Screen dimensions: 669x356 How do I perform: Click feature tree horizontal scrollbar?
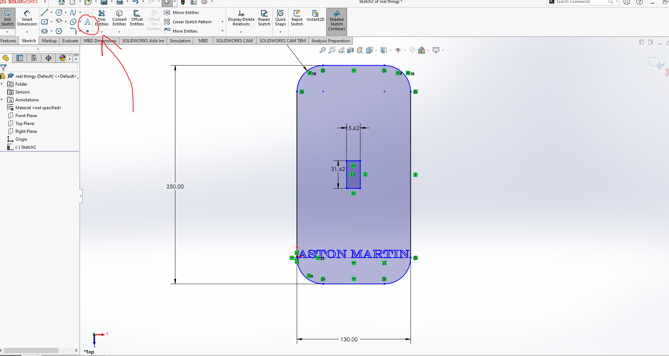click(31, 350)
